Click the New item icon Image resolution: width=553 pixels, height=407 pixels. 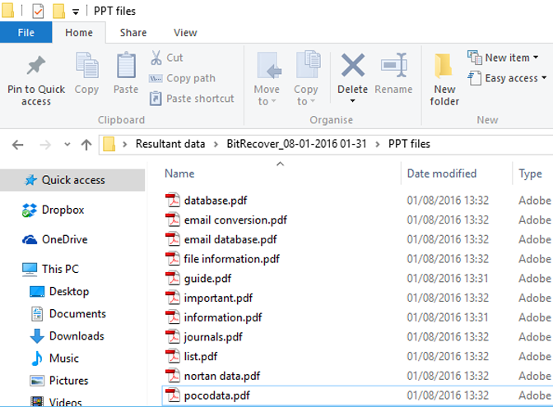click(x=474, y=58)
